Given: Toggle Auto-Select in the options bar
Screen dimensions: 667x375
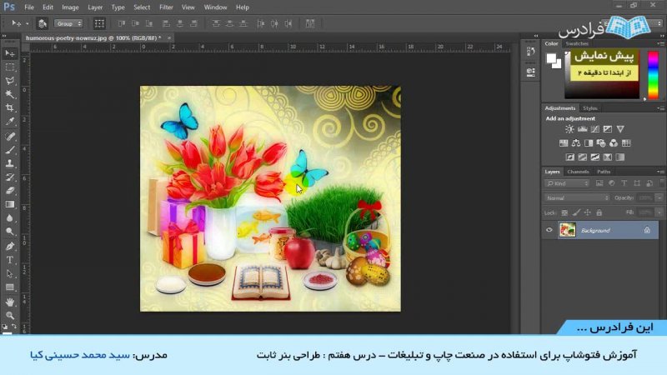Looking at the screenshot, I should pos(43,23).
